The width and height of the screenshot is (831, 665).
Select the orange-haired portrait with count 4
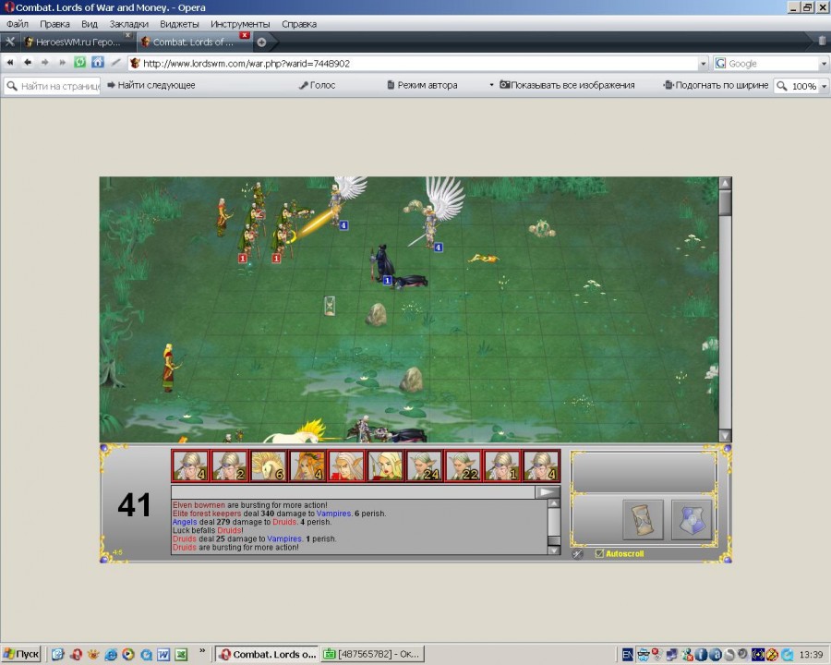click(x=307, y=465)
